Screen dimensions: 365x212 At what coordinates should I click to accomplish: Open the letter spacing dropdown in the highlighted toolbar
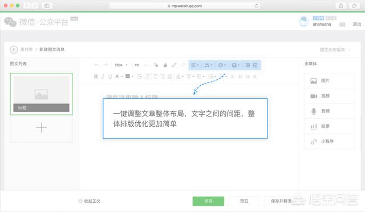[x=208, y=65]
